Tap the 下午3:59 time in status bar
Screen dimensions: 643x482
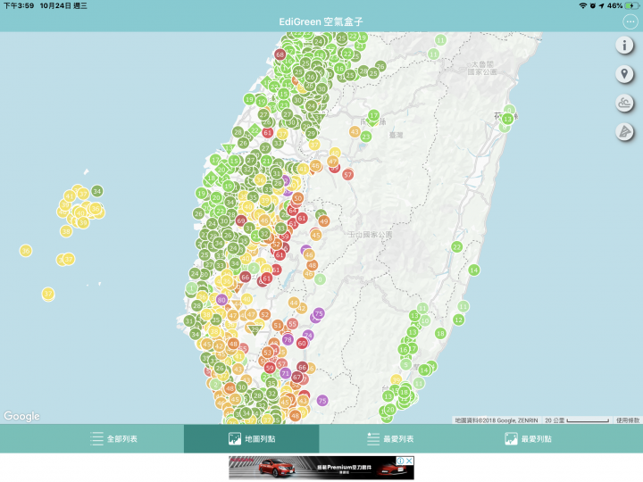tap(19, 5)
